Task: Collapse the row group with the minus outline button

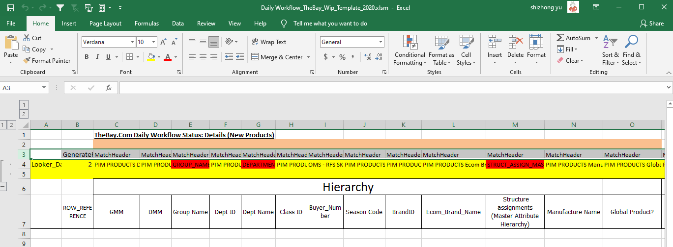Action: tap(3, 187)
